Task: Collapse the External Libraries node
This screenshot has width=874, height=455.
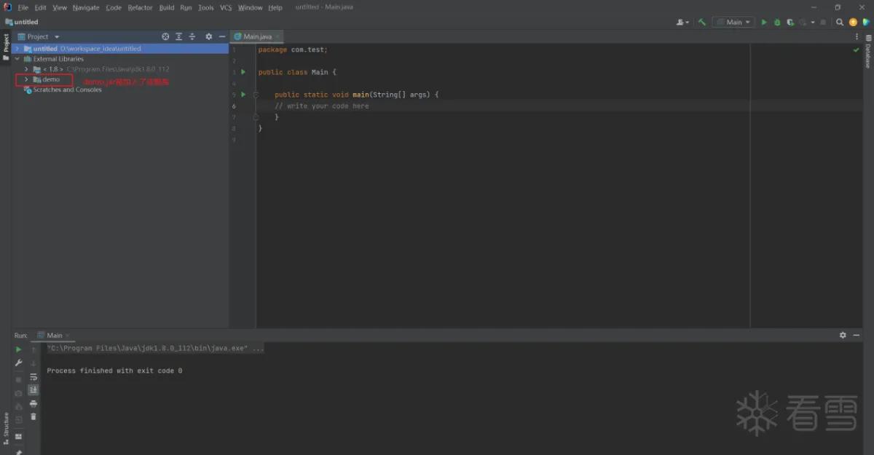Action: coord(17,59)
